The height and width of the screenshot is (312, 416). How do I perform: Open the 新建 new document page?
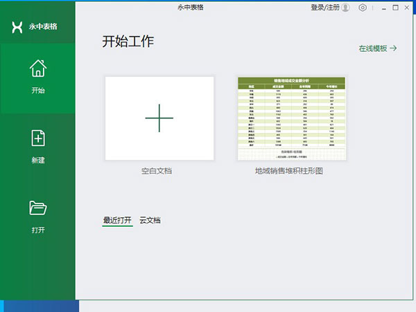point(37,138)
